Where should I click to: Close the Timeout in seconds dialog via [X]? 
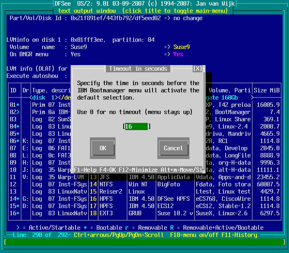(197, 69)
